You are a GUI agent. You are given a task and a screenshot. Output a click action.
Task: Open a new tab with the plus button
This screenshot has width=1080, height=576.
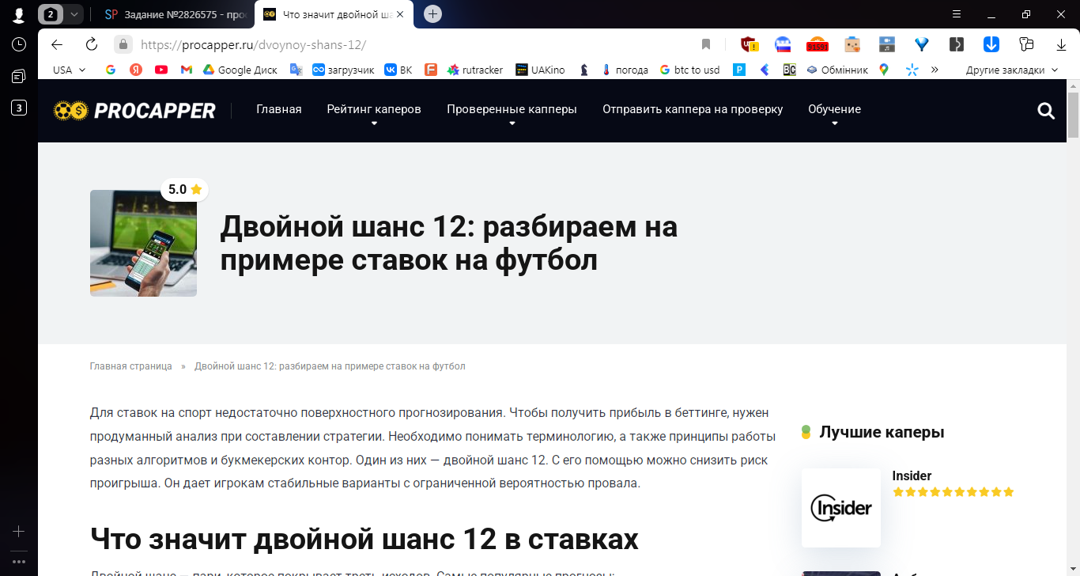pyautogui.click(x=432, y=13)
